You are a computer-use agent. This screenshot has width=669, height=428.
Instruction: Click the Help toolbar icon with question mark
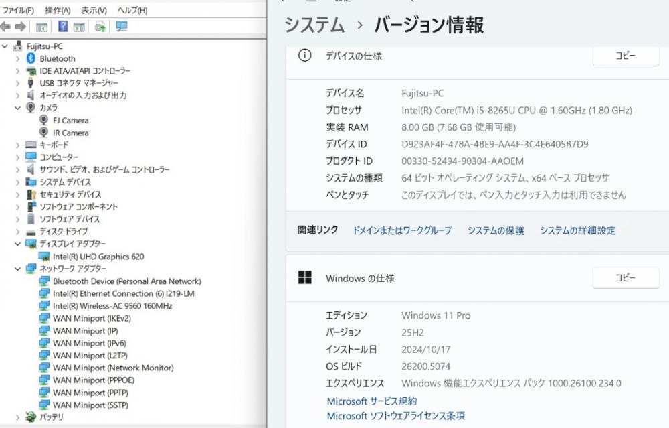click(63, 27)
